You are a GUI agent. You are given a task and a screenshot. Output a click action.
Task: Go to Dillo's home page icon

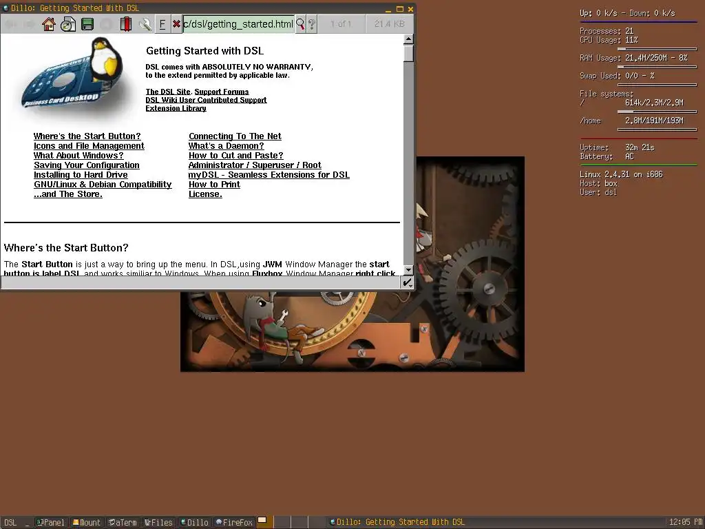tap(49, 24)
